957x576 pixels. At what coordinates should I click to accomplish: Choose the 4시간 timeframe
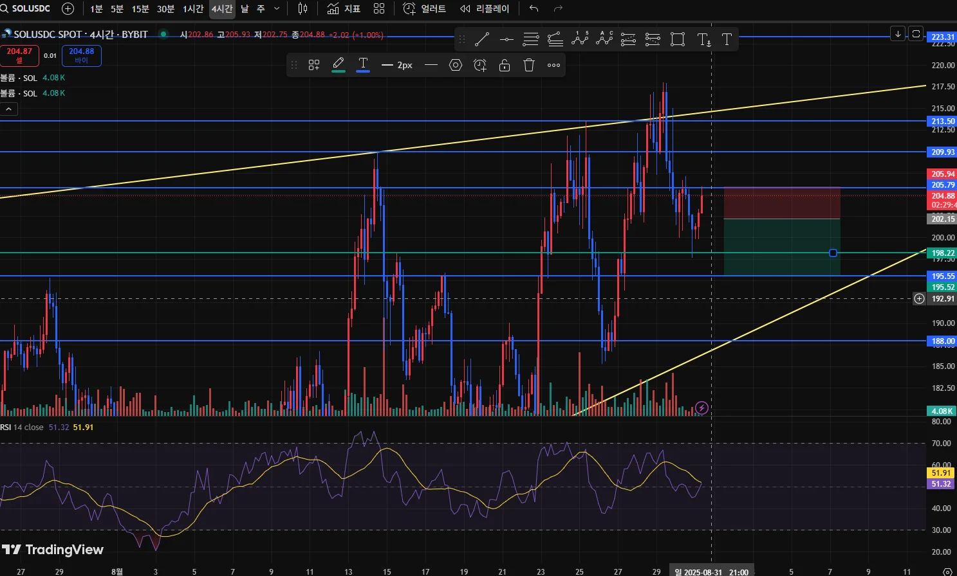click(222, 8)
